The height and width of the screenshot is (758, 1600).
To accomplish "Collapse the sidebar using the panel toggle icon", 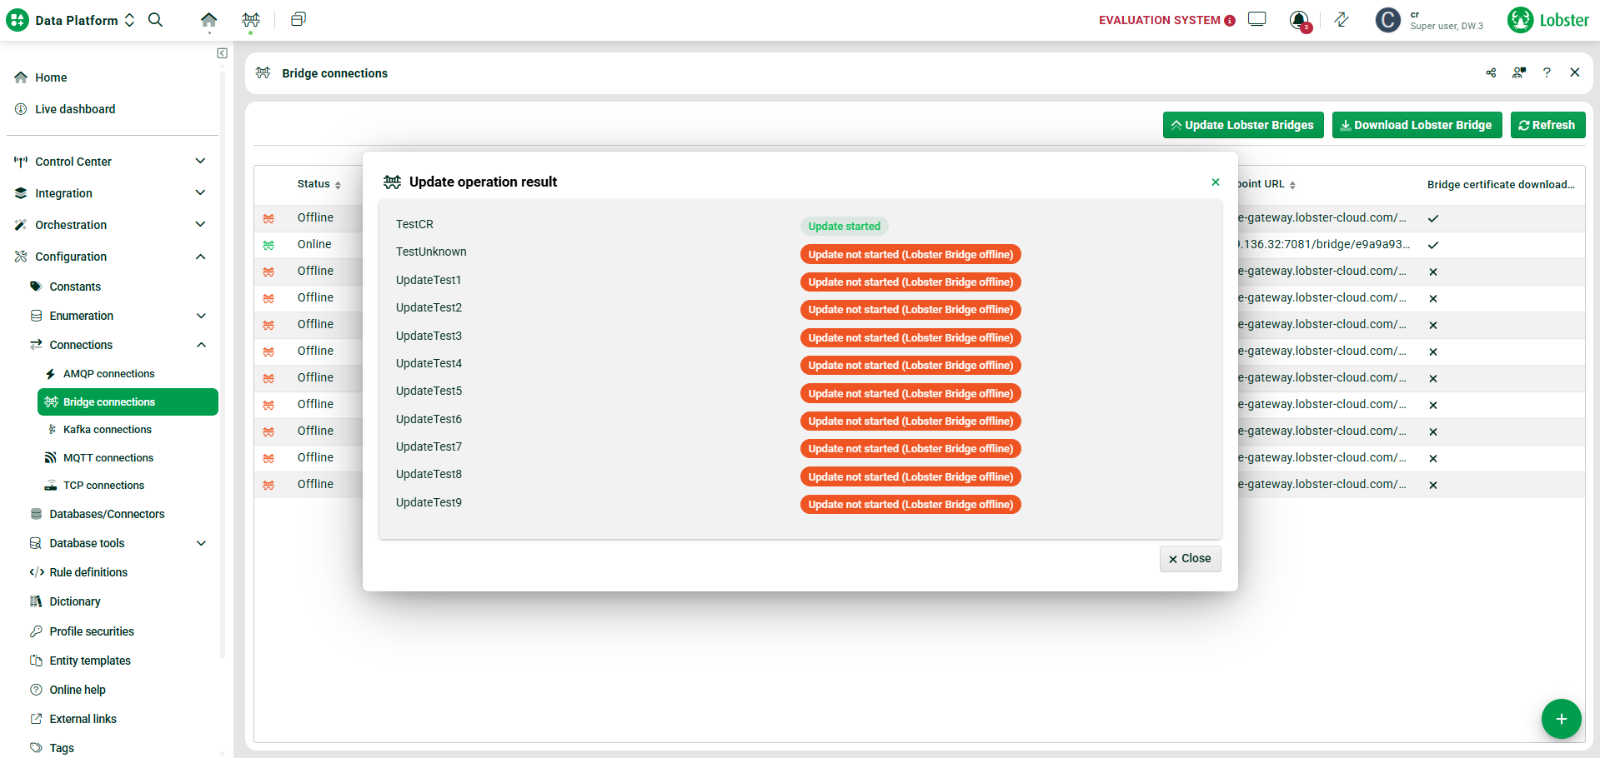I will (x=222, y=53).
